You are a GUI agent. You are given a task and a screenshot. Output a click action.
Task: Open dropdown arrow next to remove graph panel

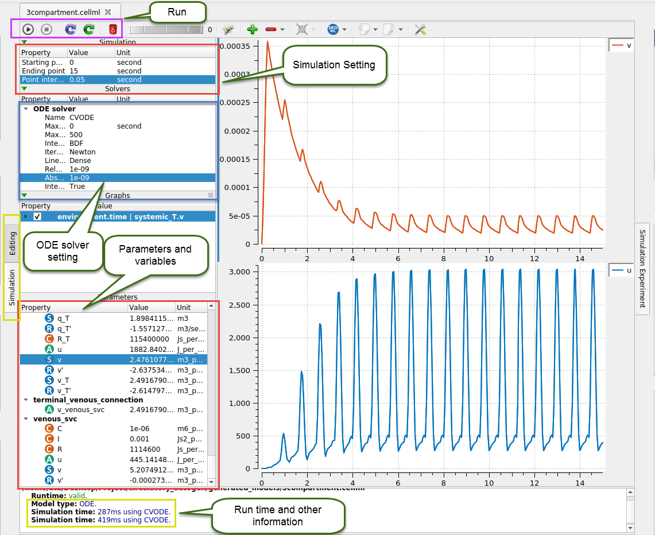[x=282, y=30]
